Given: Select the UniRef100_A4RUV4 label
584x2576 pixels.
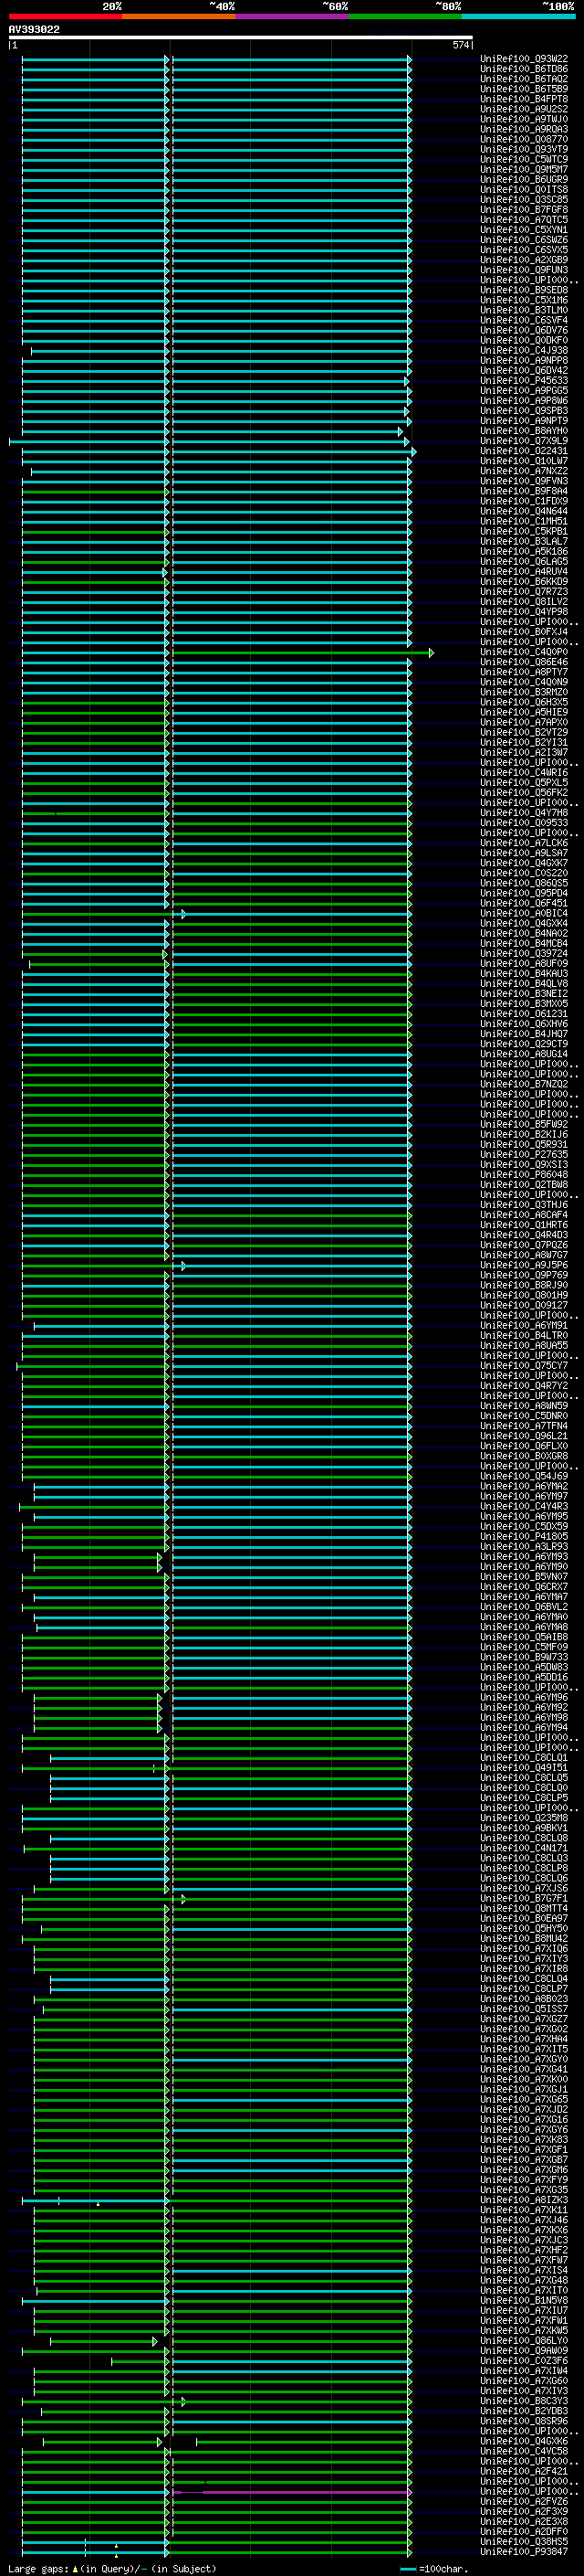Looking at the screenshot, I should pyautogui.click(x=524, y=572).
